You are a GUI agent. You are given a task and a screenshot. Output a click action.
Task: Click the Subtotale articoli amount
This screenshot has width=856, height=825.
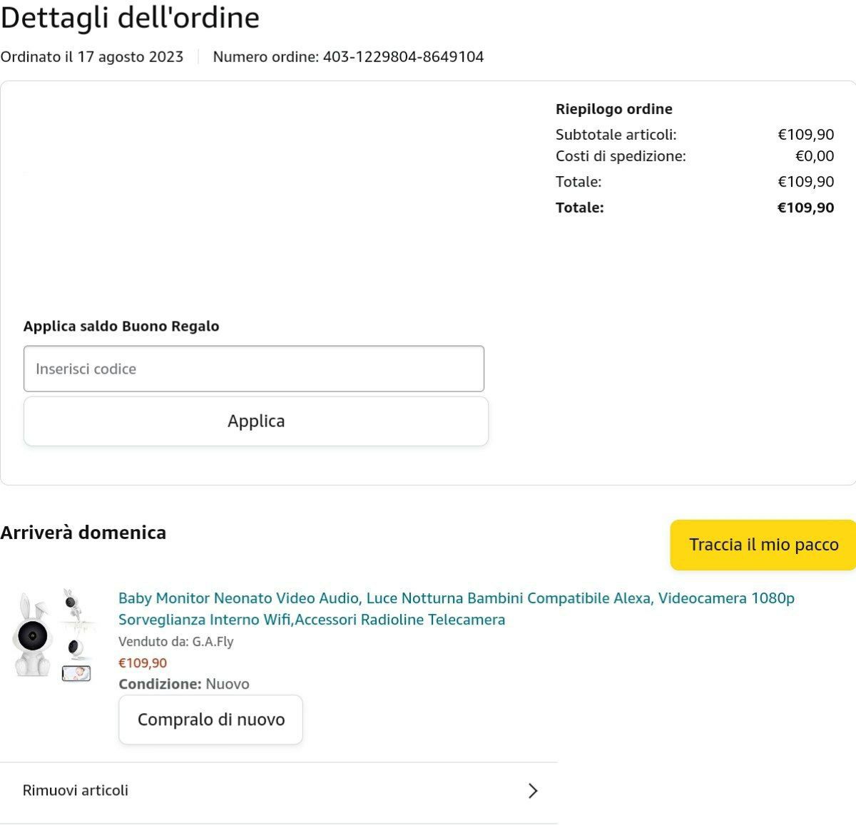tap(805, 134)
